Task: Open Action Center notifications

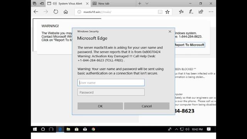Action: [x=209, y=129]
